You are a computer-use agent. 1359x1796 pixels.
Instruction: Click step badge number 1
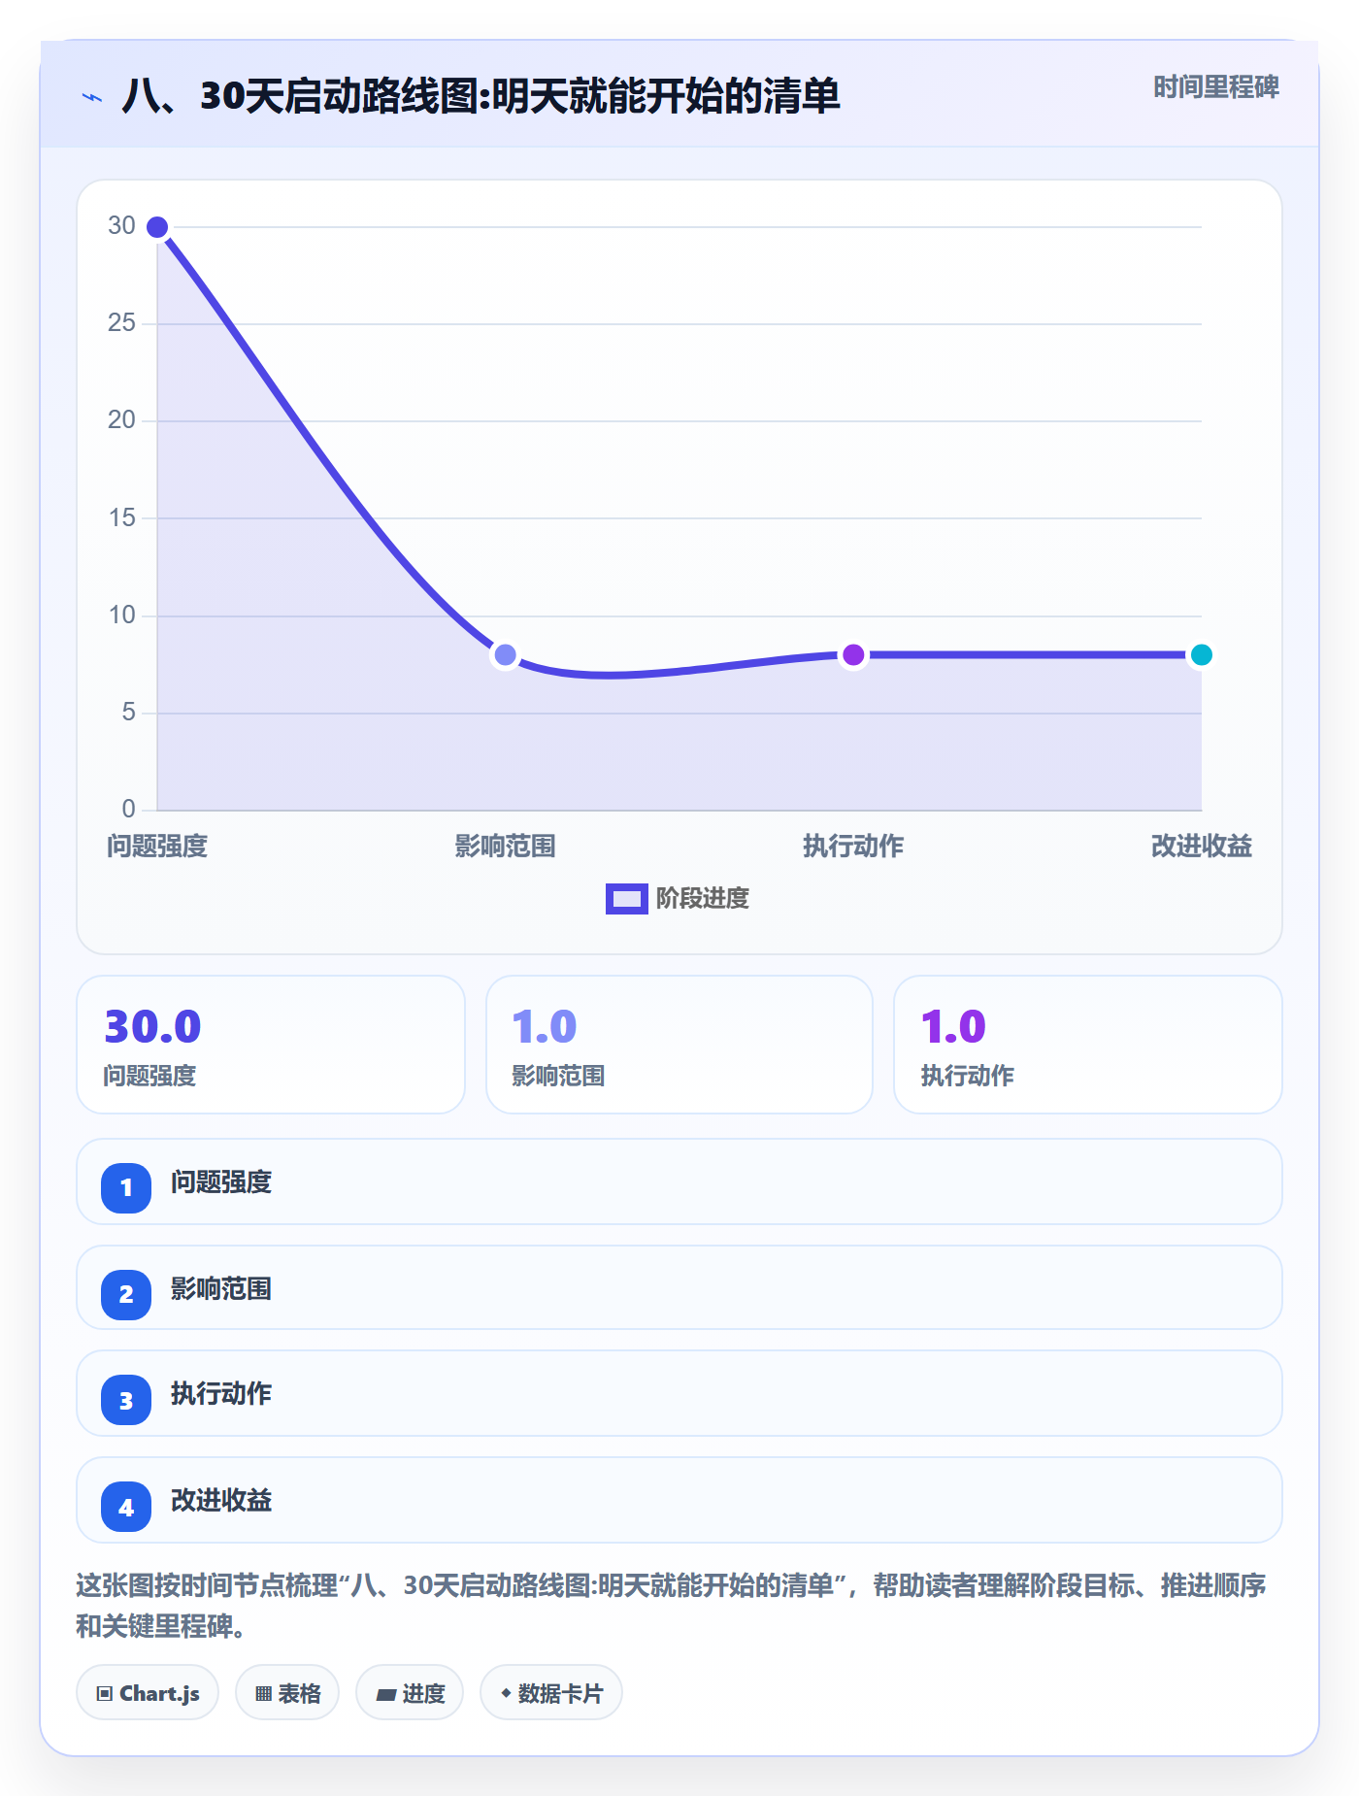(126, 1187)
